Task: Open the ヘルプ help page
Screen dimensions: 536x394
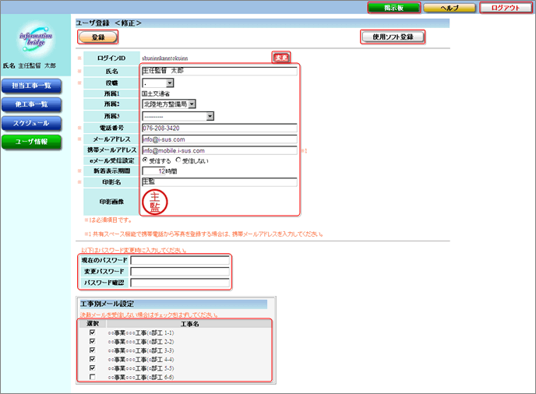Action: tap(449, 8)
